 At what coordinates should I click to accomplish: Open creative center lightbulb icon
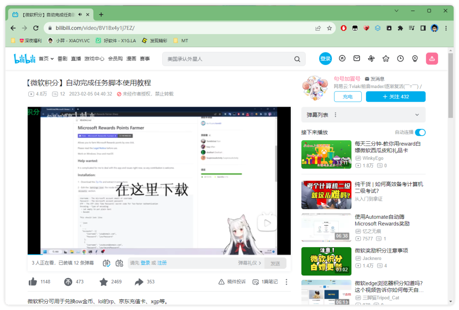415,59
